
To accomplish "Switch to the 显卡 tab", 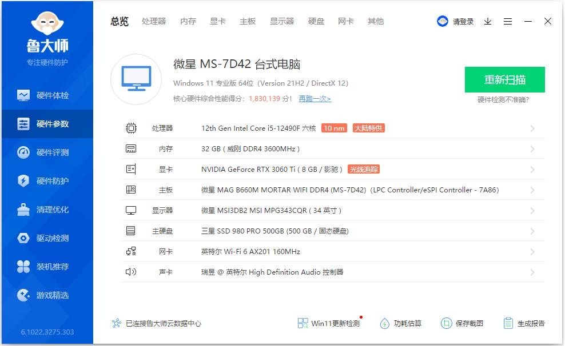I will (x=217, y=21).
